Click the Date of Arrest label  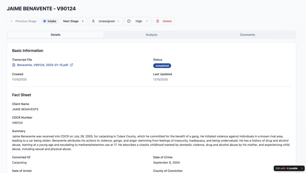[22, 171]
